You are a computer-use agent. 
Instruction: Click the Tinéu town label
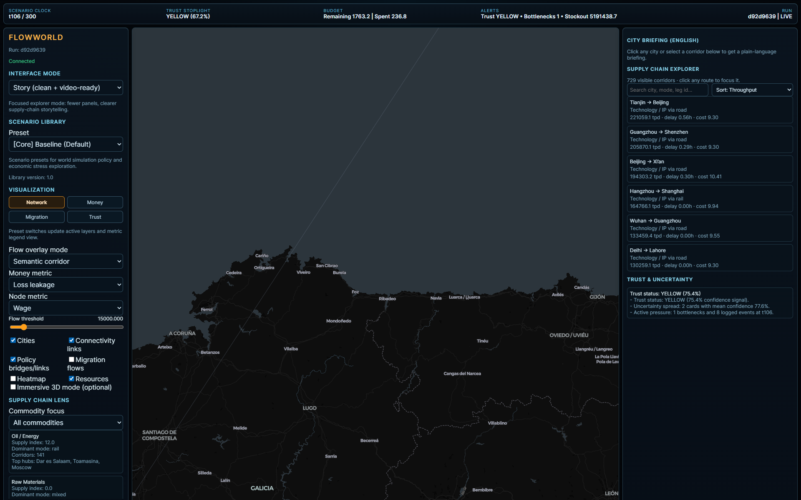(x=482, y=341)
